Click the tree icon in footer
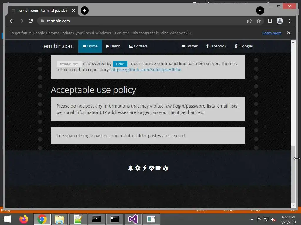 [131, 168]
